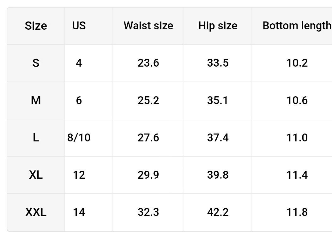Click the L size row label

coord(36,138)
